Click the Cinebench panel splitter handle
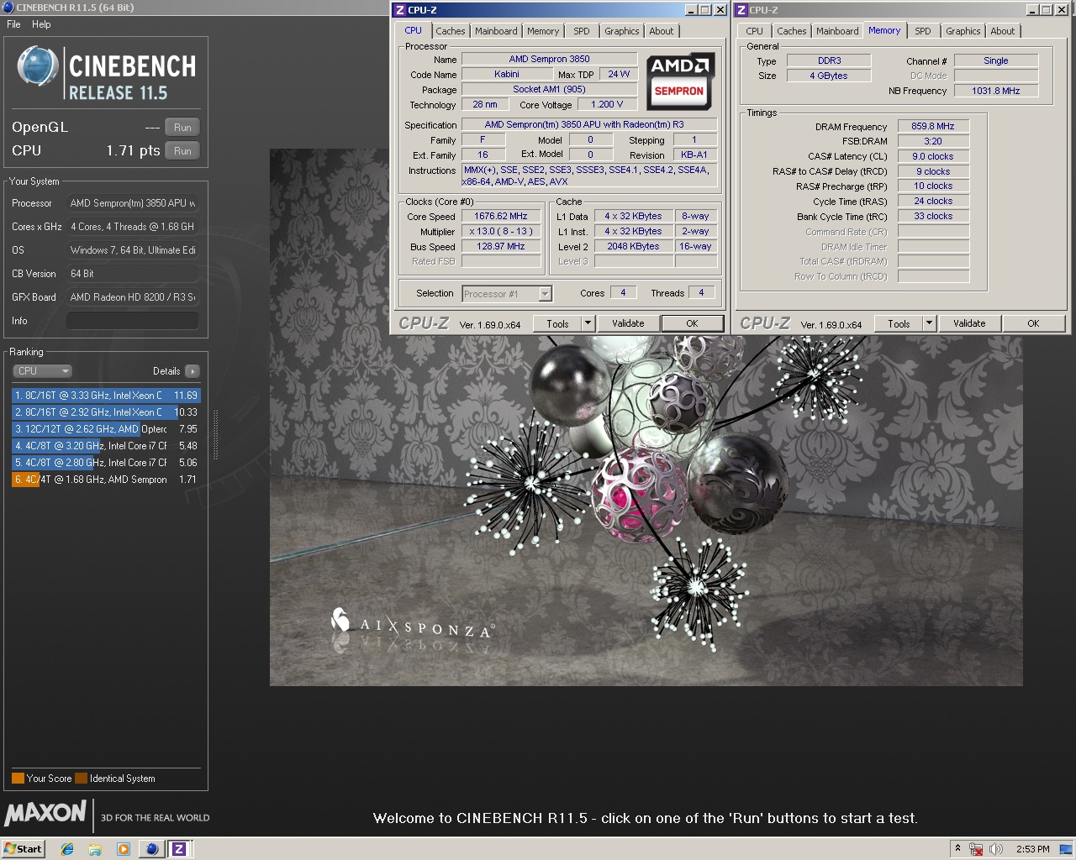 [215, 435]
